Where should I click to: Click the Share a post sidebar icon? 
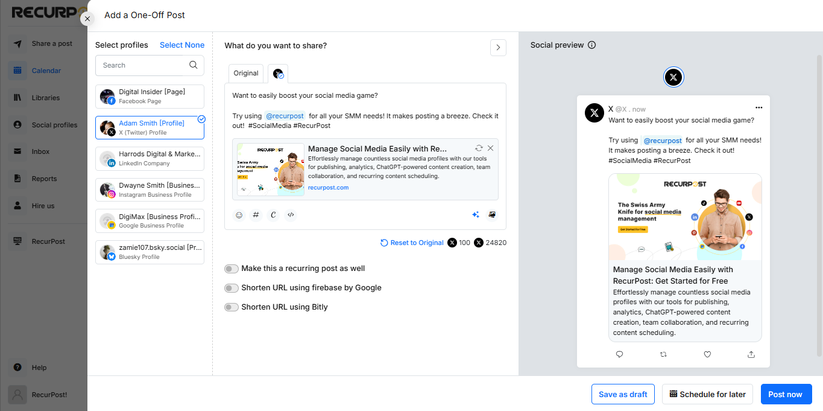[17, 43]
